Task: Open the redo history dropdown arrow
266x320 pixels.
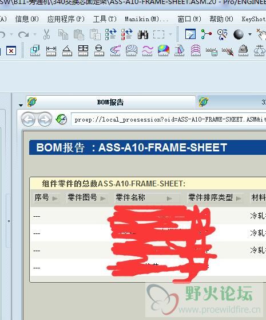Action: click(x=35, y=34)
